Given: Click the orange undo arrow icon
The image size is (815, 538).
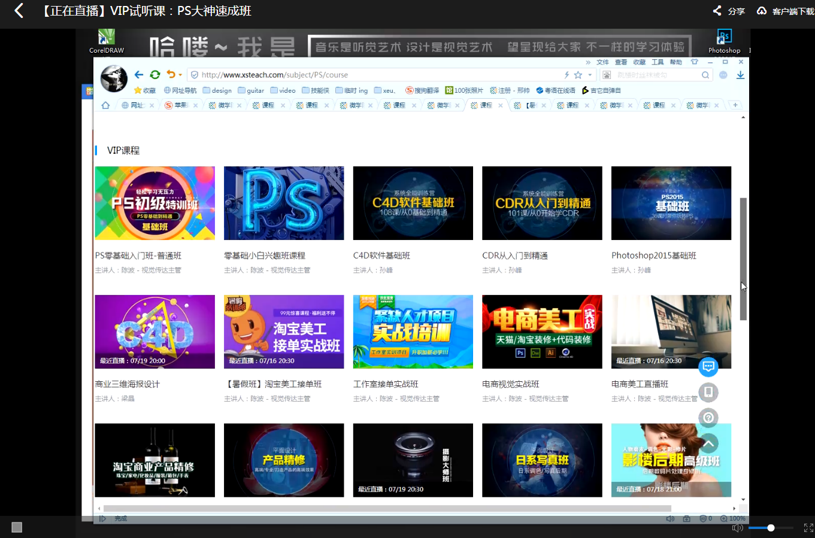Looking at the screenshot, I should (x=171, y=75).
